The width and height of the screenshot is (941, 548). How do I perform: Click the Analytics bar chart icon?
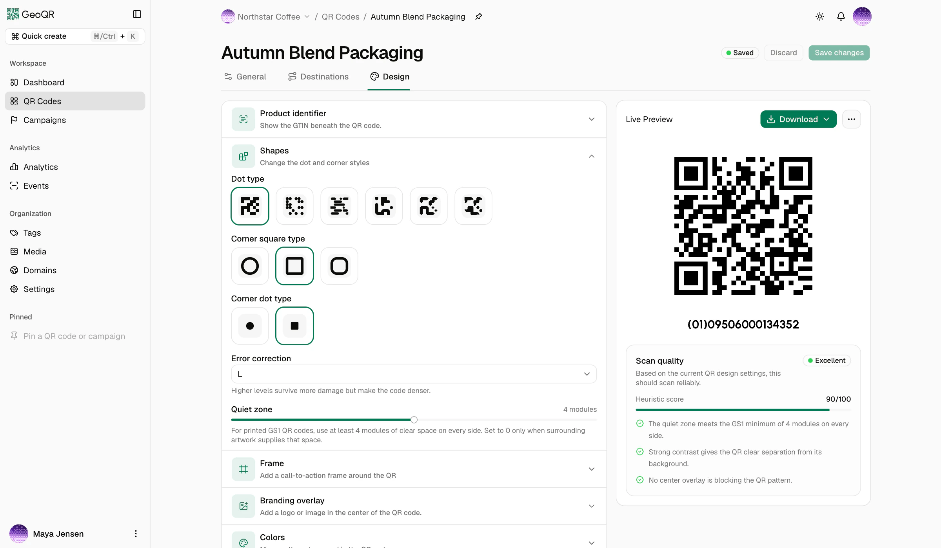[x=14, y=167]
